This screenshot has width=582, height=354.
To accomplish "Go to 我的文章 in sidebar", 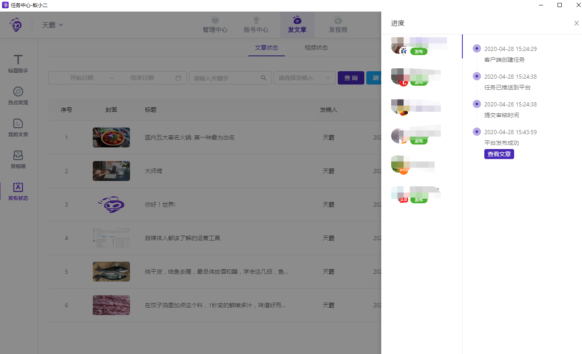I will click(18, 128).
